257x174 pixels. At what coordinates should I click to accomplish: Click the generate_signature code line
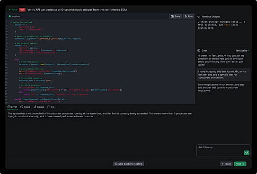(x=48, y=39)
